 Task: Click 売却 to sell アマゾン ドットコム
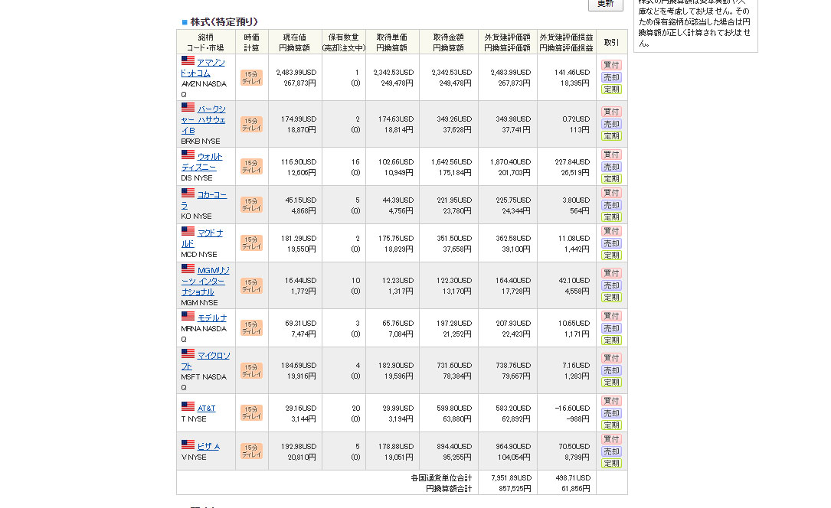point(611,77)
